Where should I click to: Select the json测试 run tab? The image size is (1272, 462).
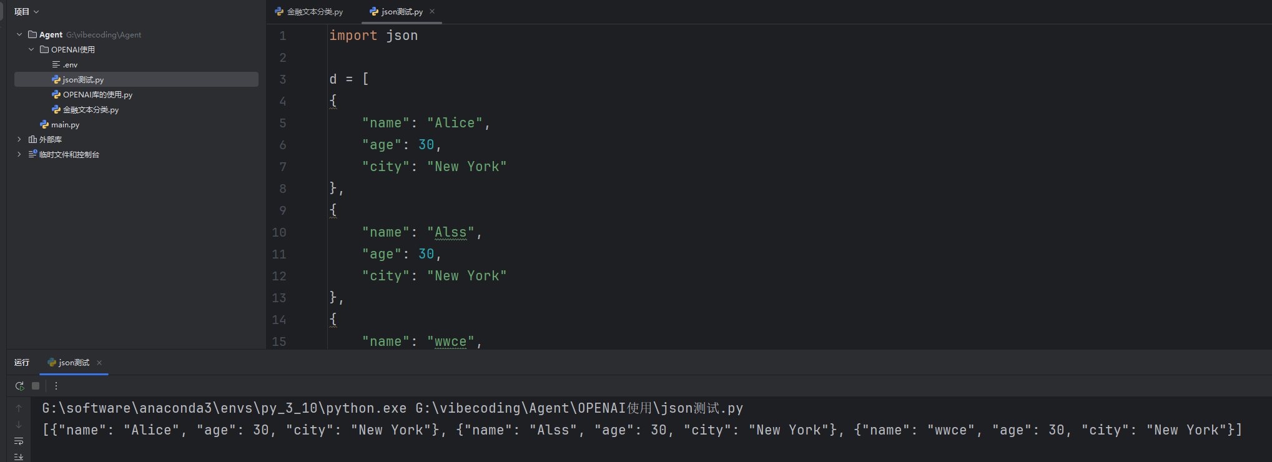[x=69, y=363]
